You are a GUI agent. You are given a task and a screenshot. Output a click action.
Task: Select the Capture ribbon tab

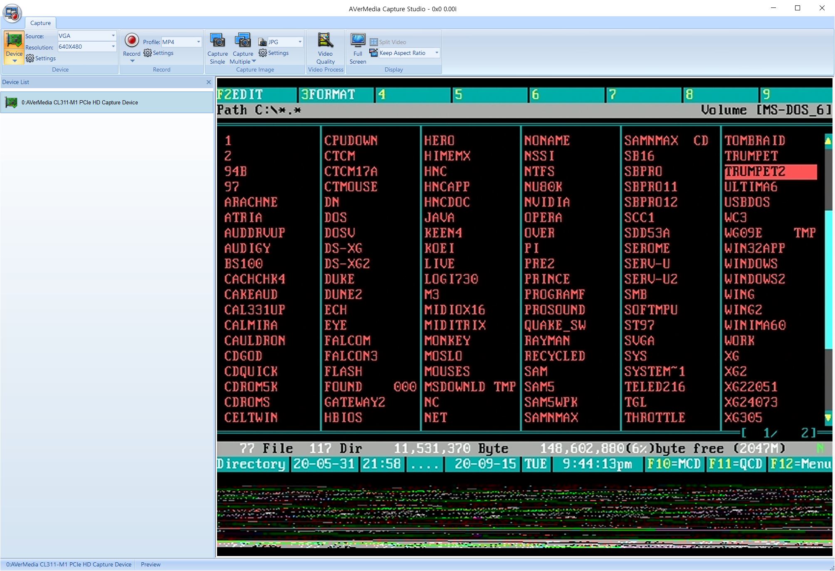coord(40,23)
